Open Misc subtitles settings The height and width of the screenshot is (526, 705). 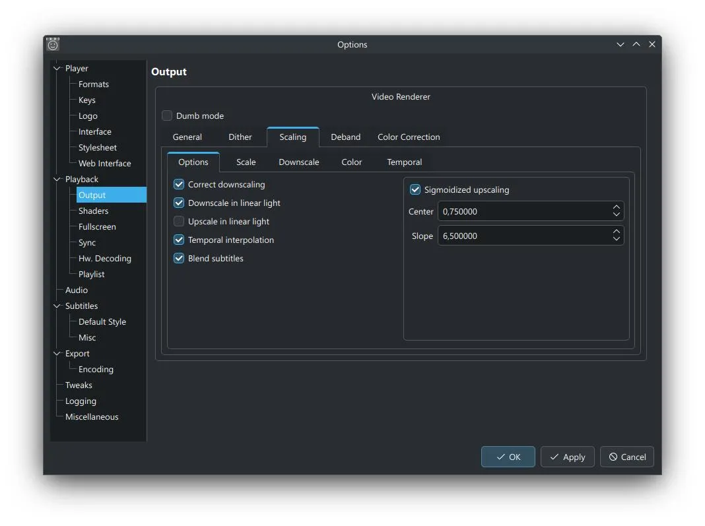(87, 338)
